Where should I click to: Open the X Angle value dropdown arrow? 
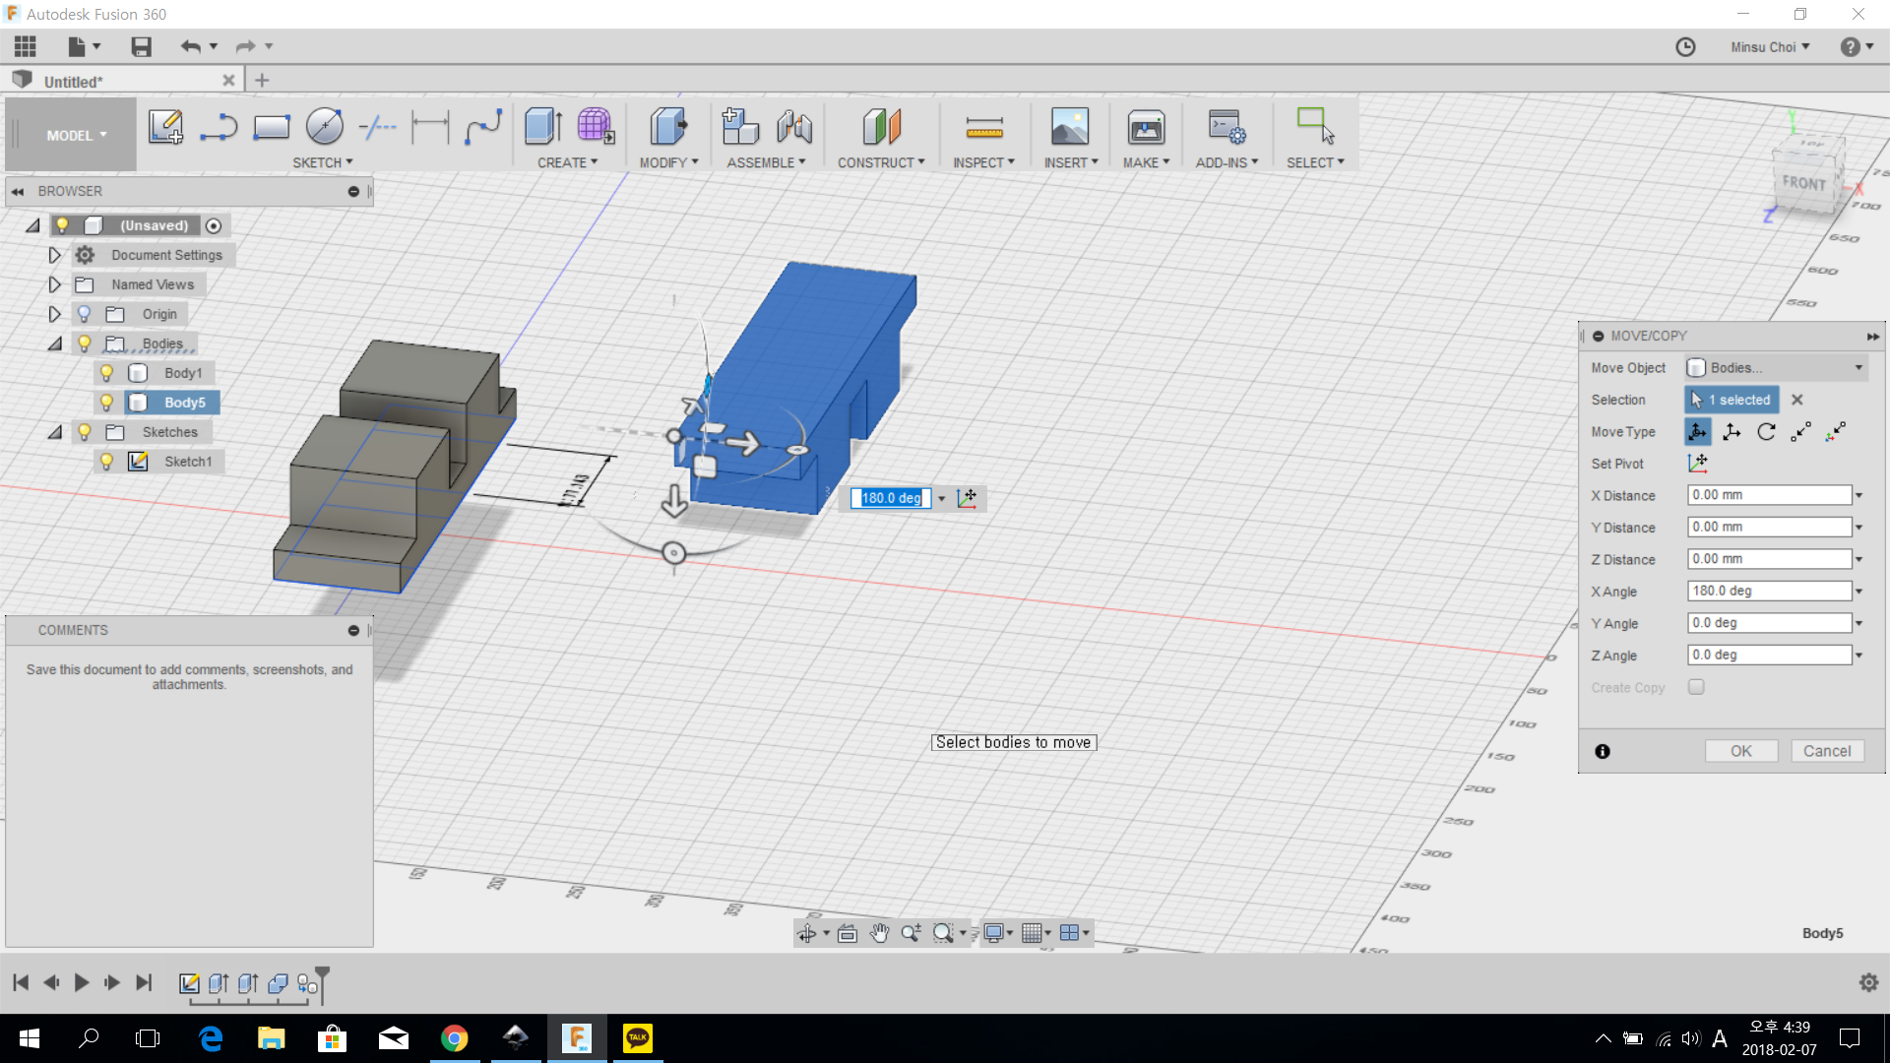[x=1858, y=592]
